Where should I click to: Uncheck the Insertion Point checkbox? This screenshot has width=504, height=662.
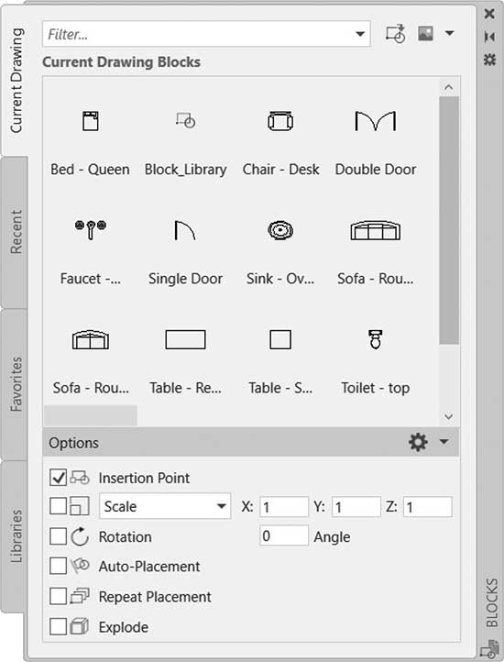[59, 478]
